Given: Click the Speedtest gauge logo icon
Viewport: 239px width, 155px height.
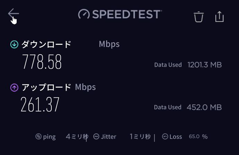Looking at the screenshot, I should [84, 14].
